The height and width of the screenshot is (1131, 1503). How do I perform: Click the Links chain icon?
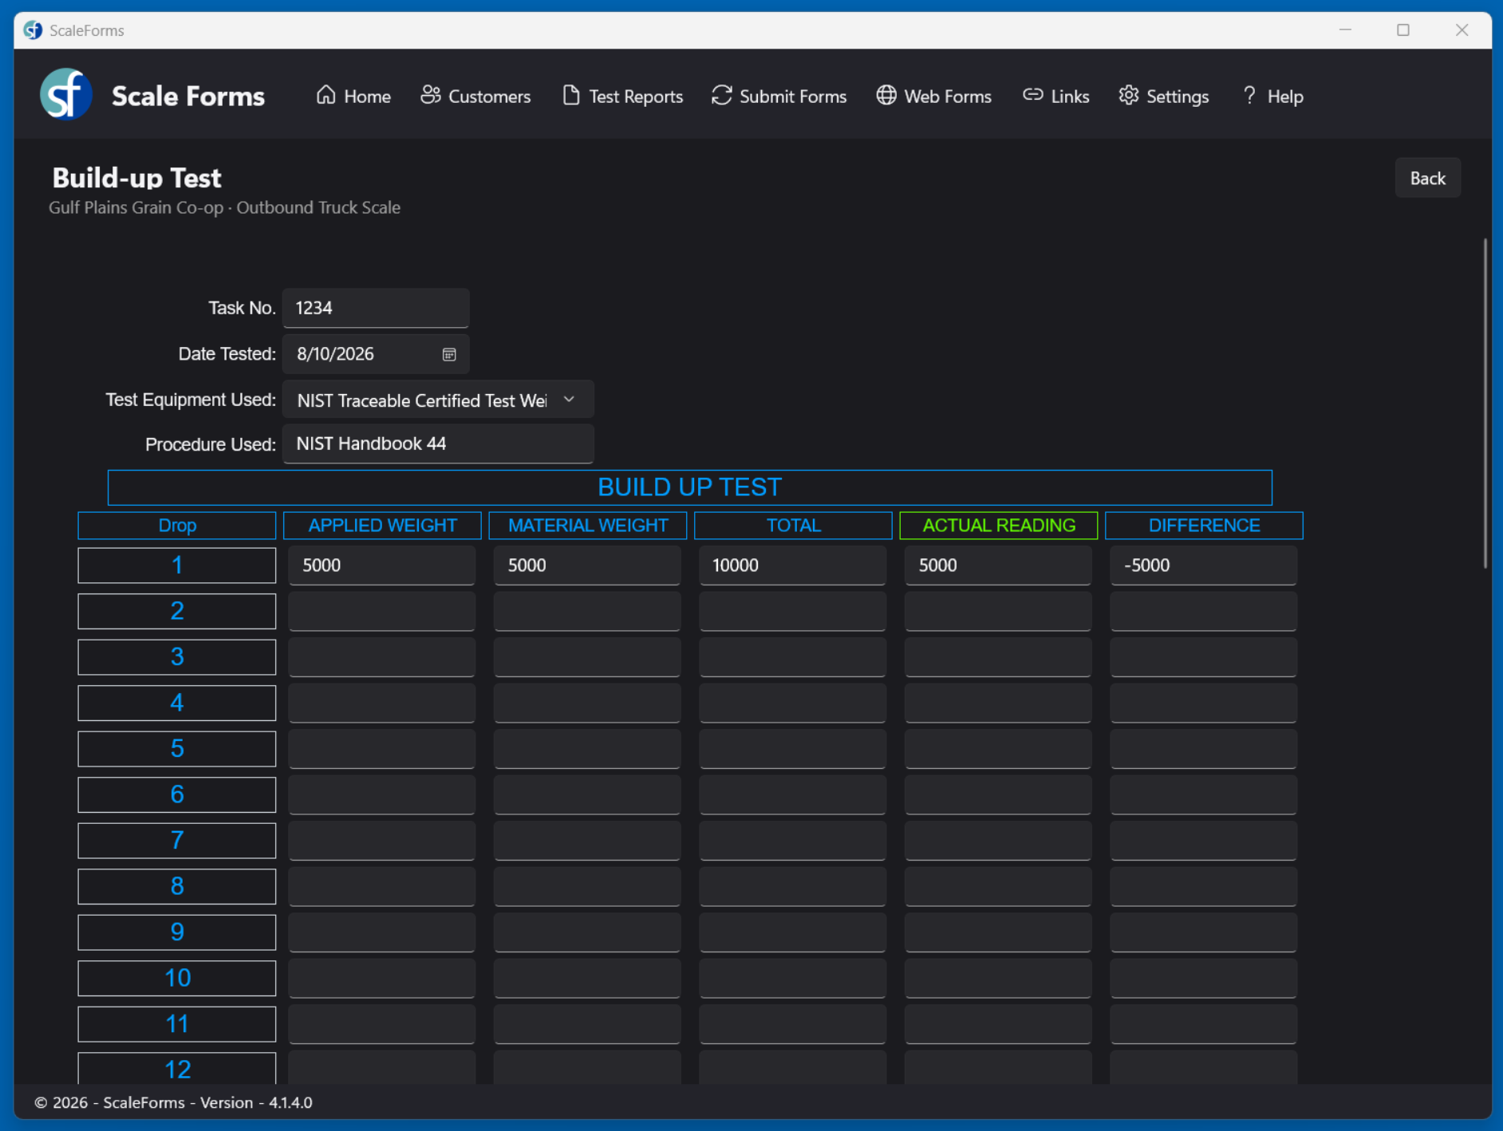click(x=1033, y=95)
